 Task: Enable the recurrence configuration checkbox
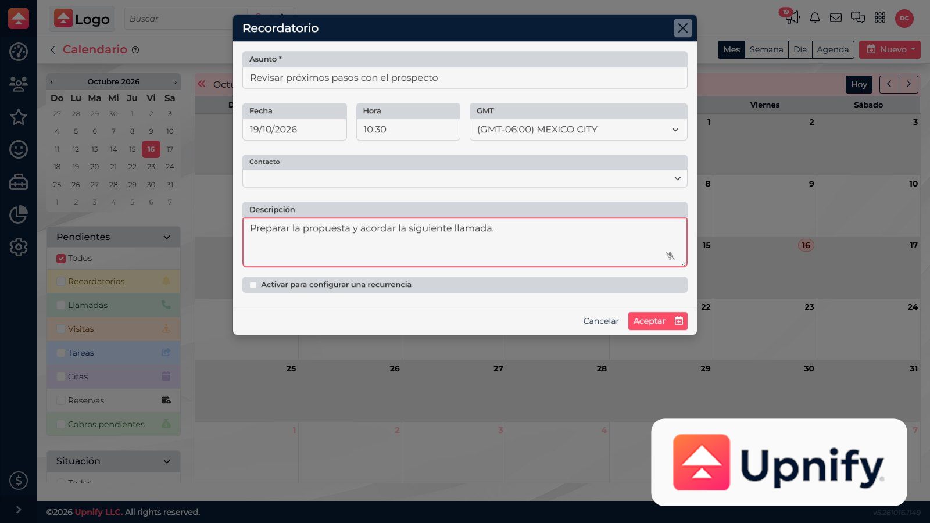[x=253, y=285]
